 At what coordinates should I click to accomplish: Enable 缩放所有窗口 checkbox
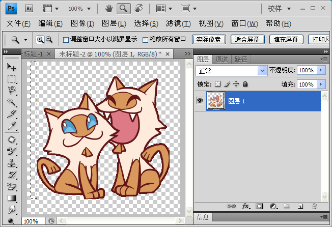click(x=145, y=40)
